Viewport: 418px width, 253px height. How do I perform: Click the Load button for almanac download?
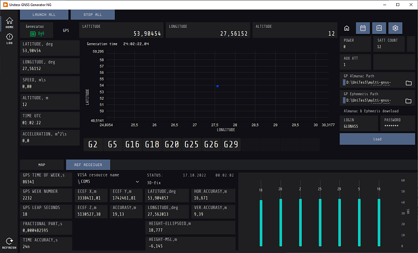click(x=377, y=139)
